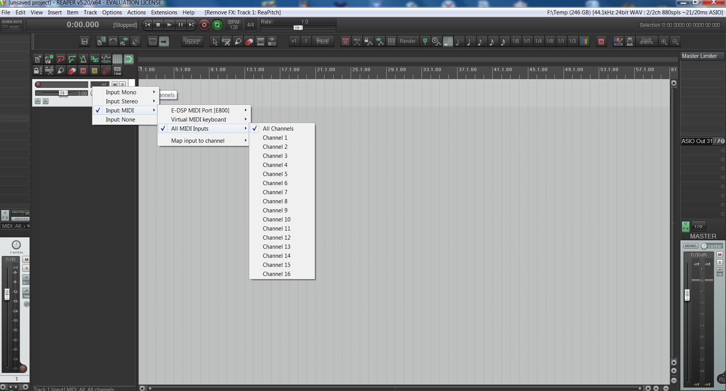Click the zoom out magnifier icon

pos(675,41)
